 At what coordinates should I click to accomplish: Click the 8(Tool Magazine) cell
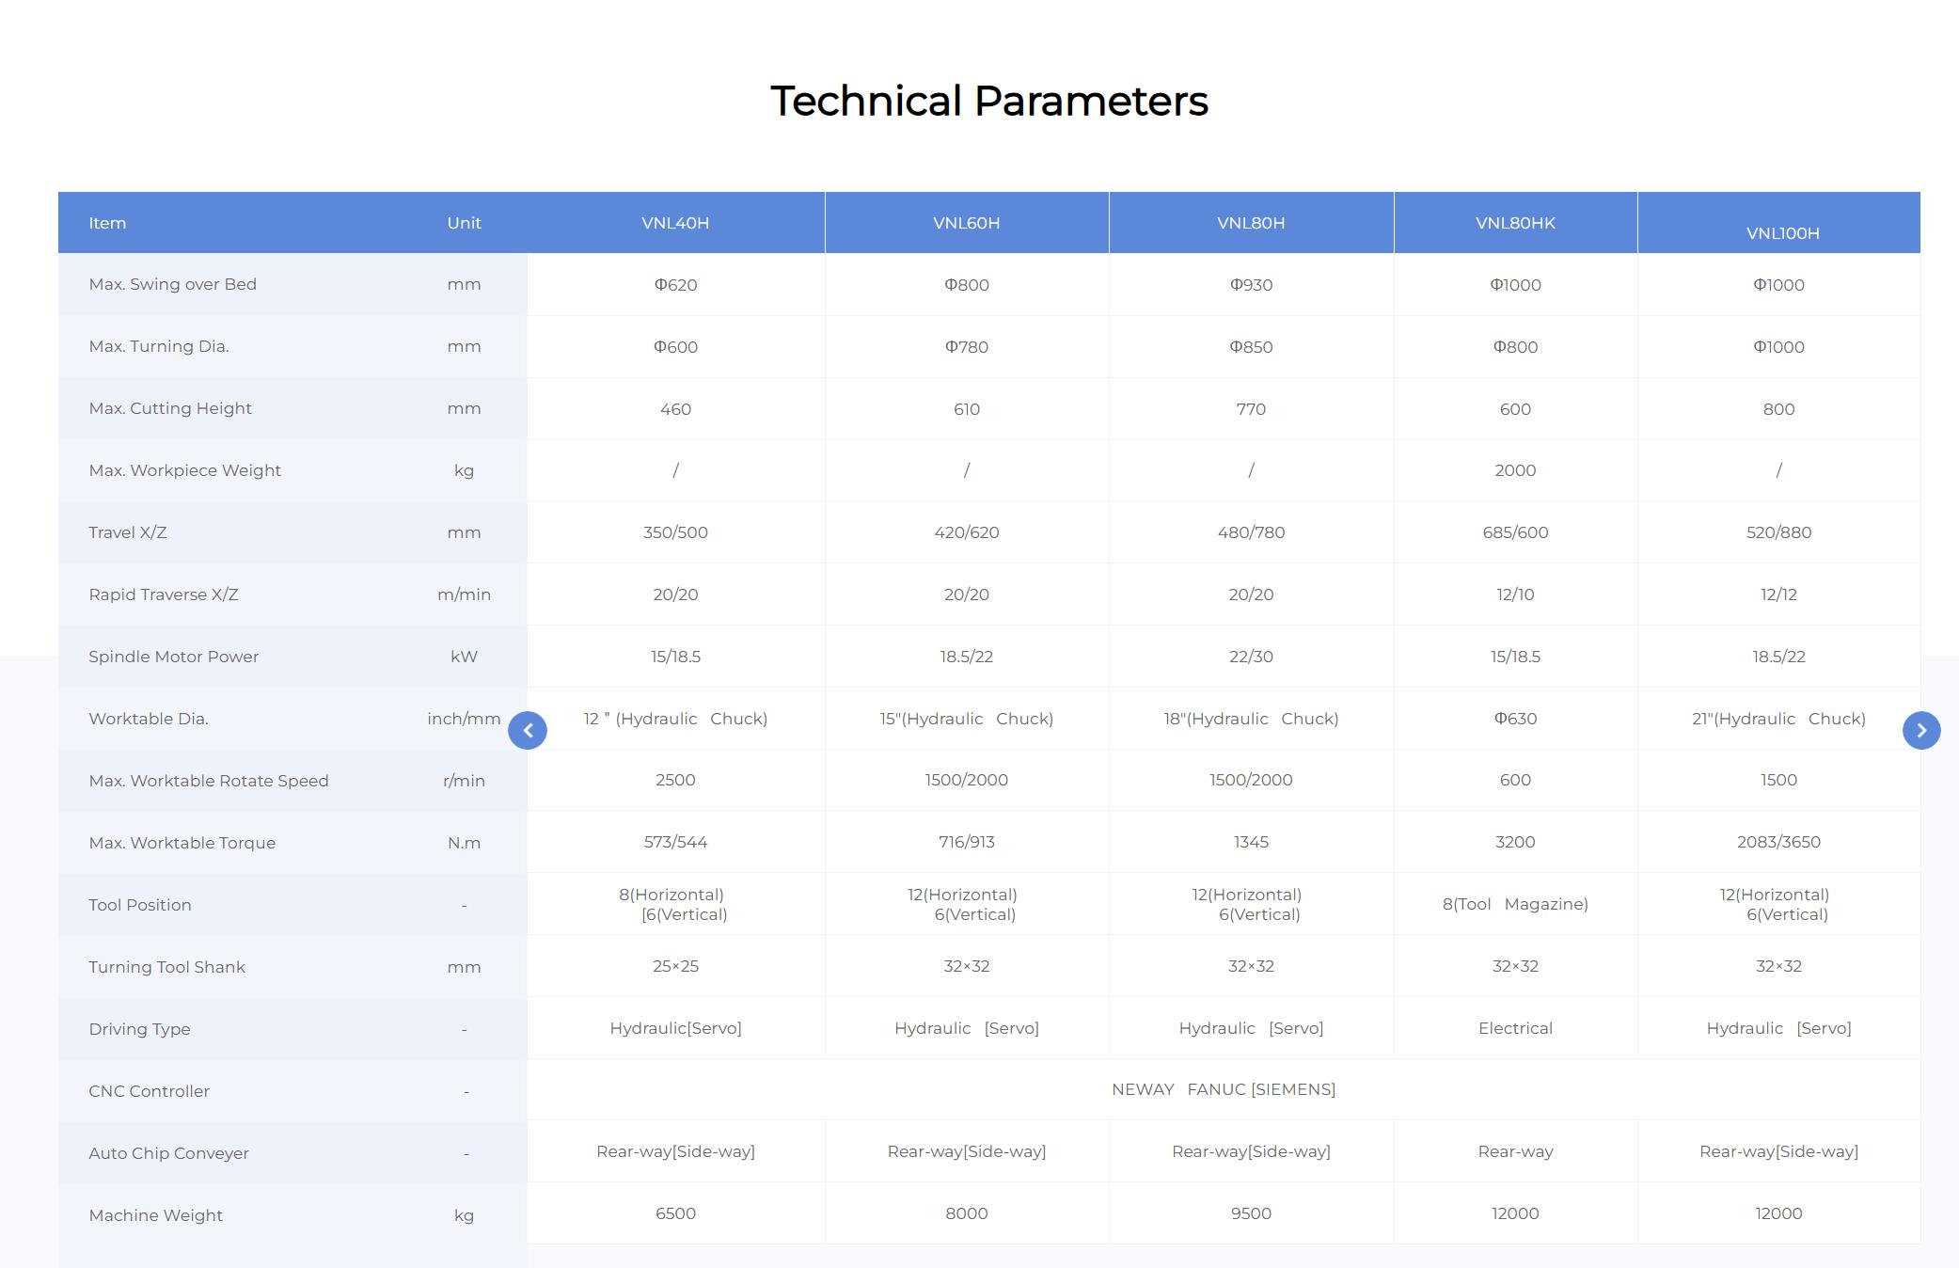(1515, 904)
